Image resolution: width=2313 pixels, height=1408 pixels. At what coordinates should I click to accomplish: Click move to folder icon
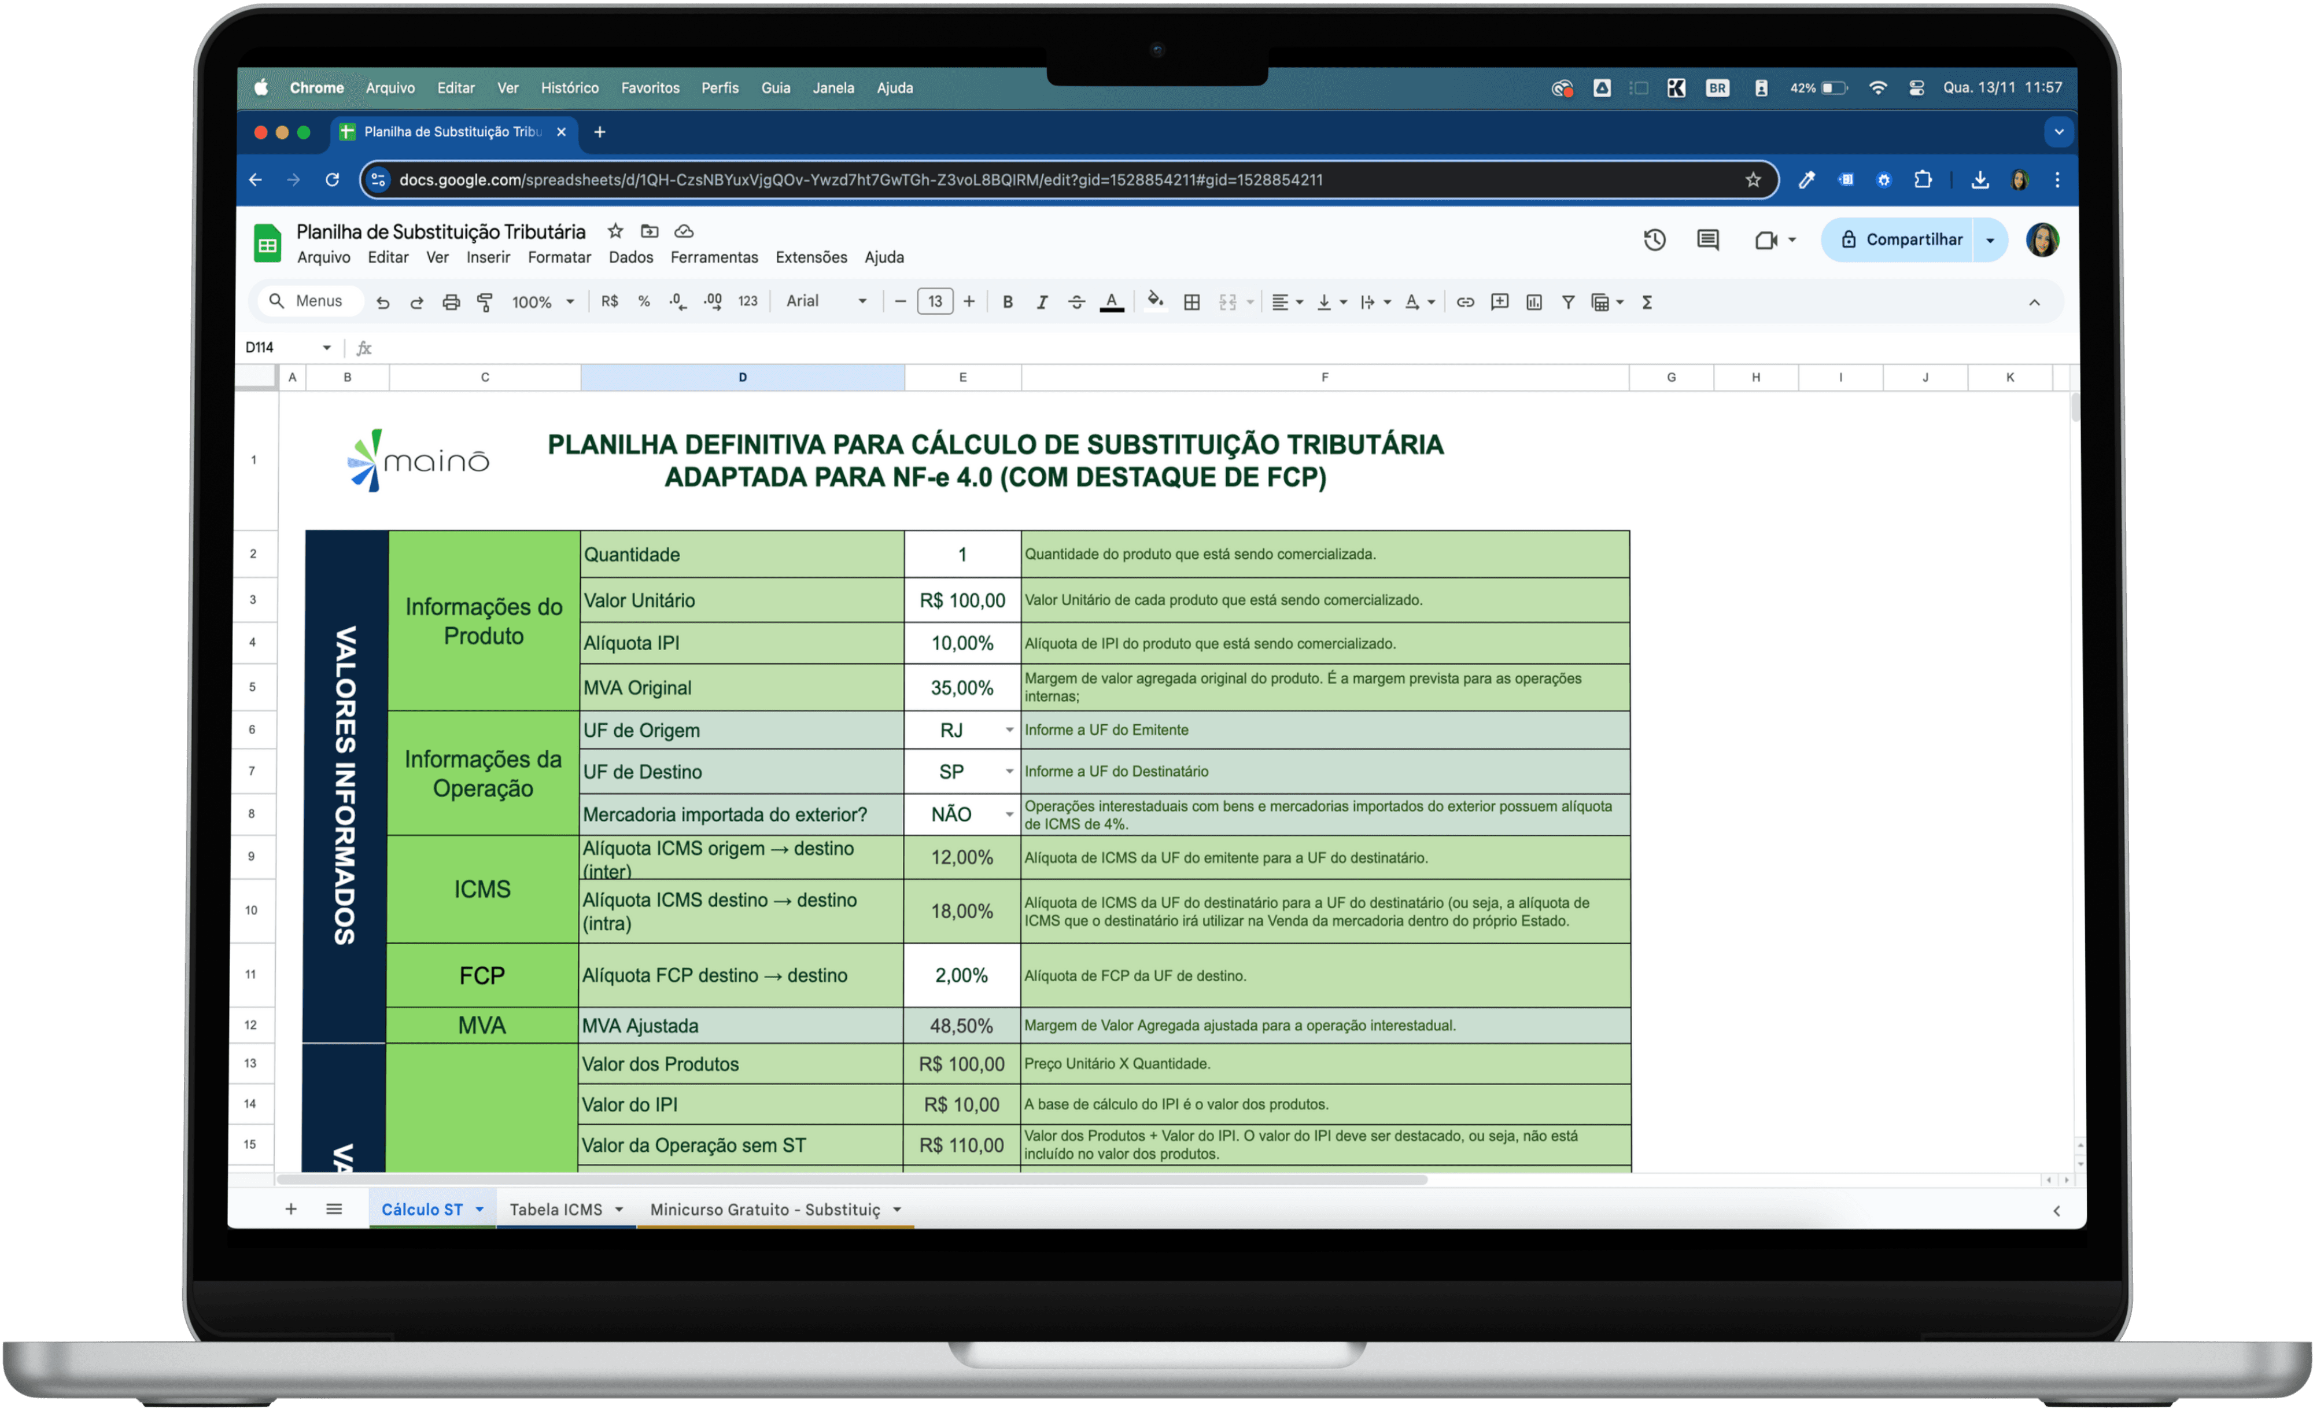(x=650, y=231)
